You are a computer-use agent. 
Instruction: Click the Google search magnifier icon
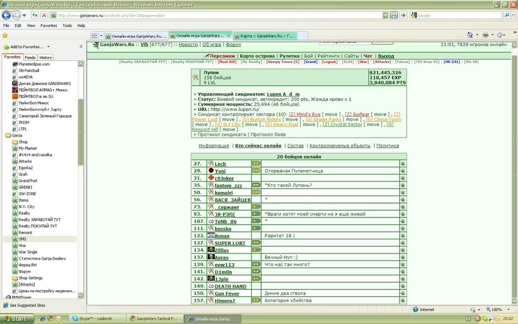[x=506, y=15]
